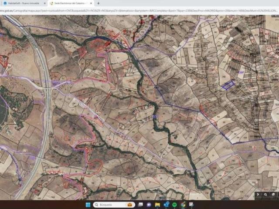This screenshot has width=279, height=209.
Task: Click the highway on the map's left side
Action: (x=47, y=109)
